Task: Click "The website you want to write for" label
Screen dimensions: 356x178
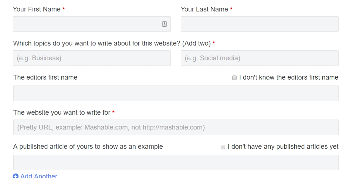Action: point(62,112)
